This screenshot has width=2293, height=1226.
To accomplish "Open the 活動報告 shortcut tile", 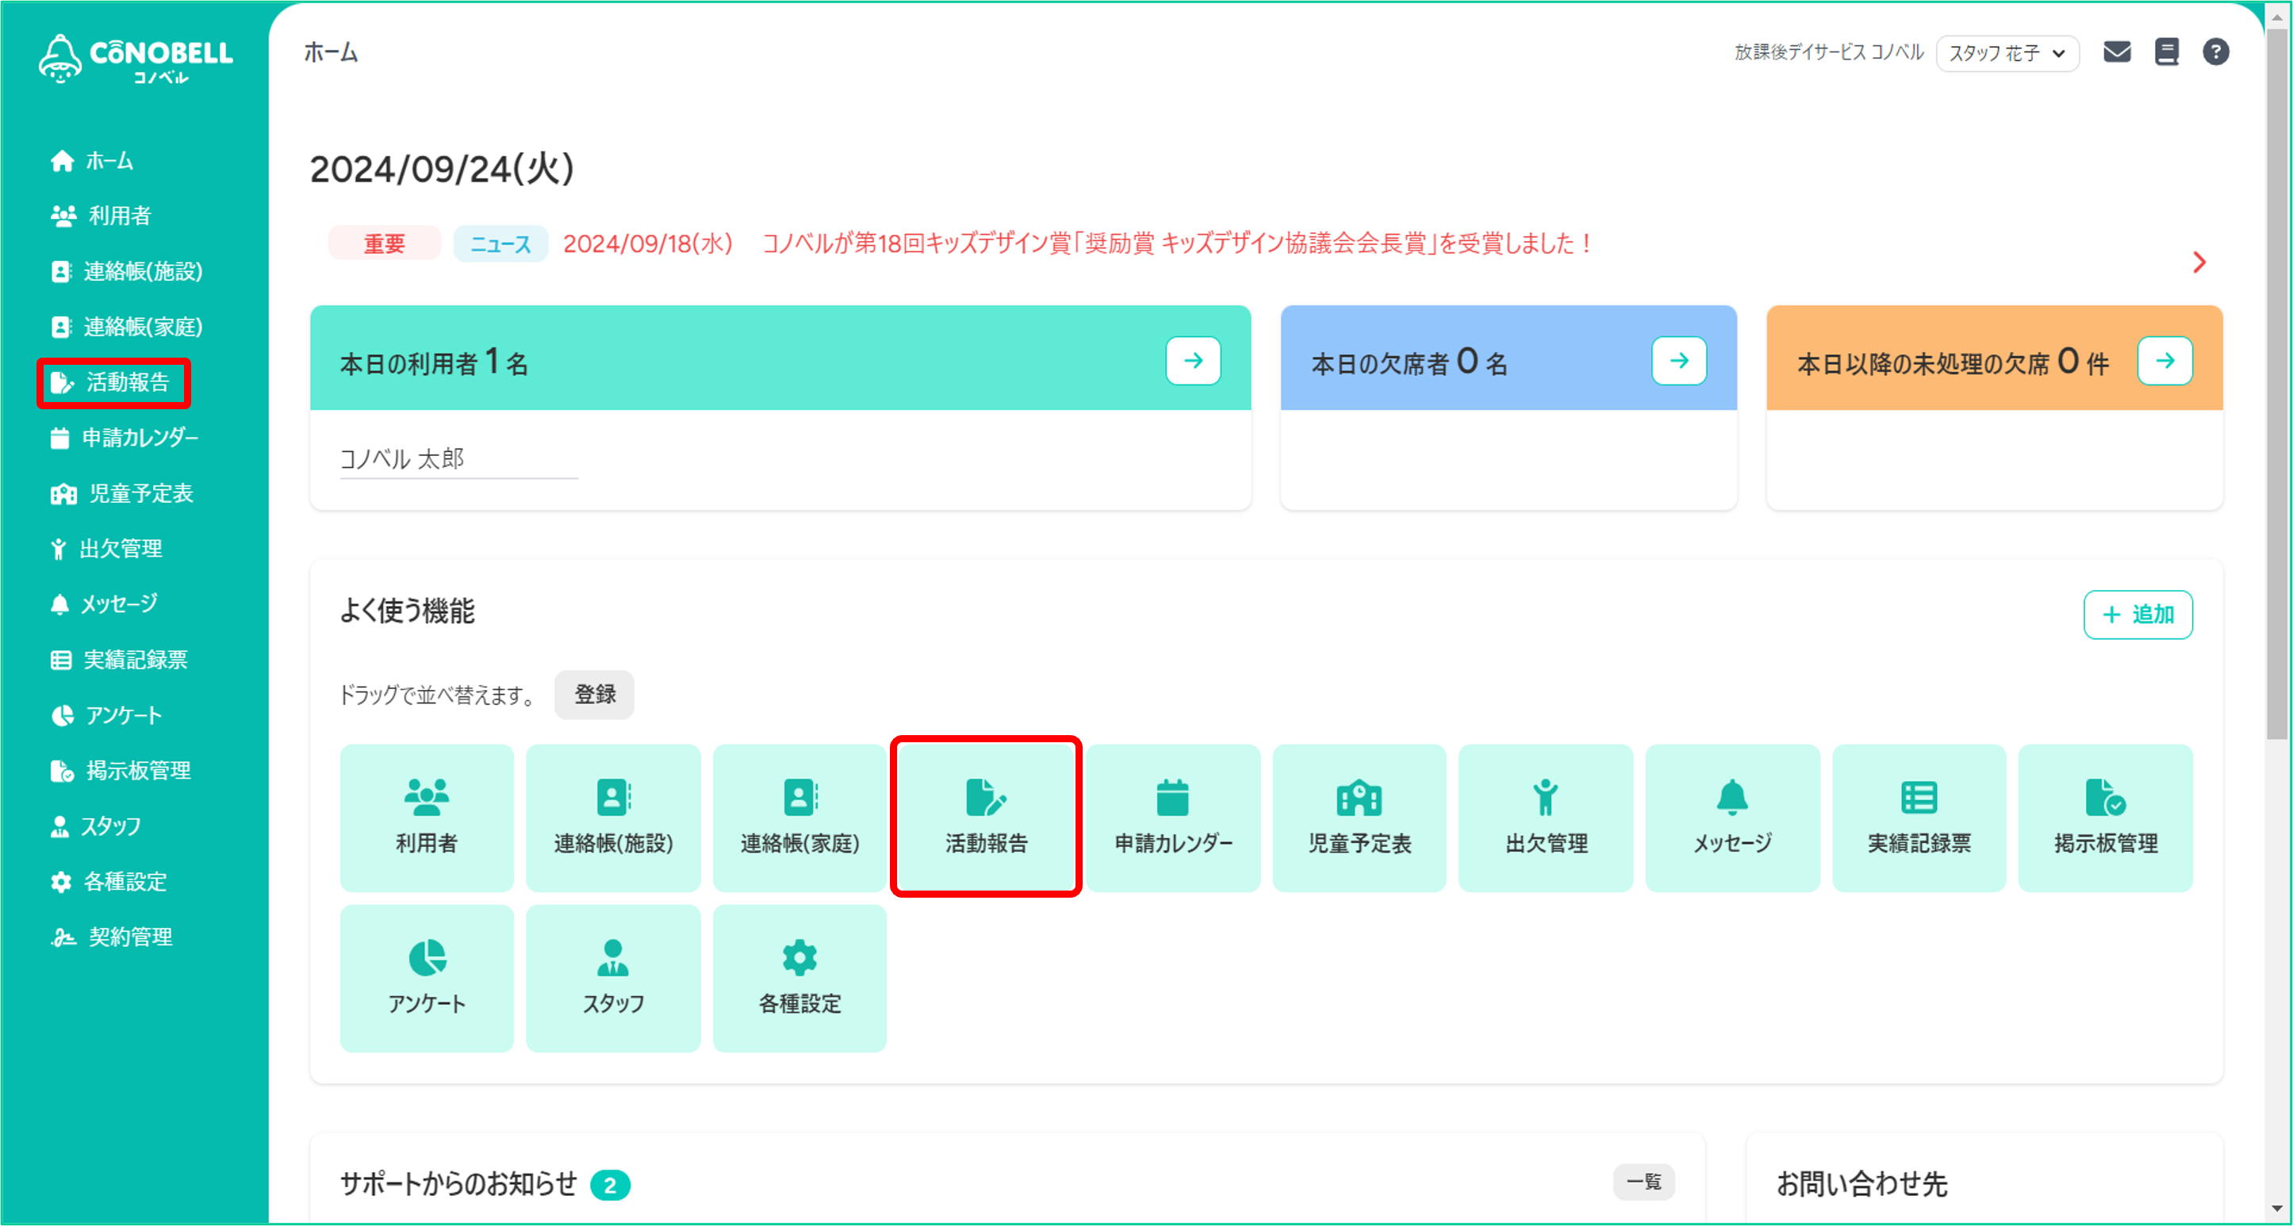I will [x=986, y=818].
